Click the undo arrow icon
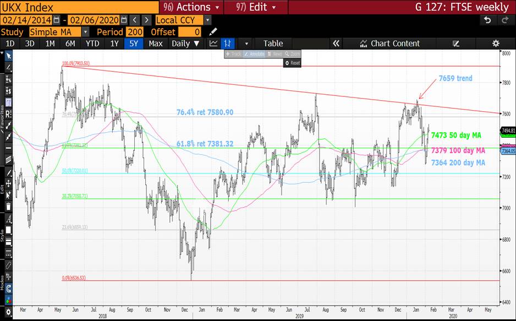The width and height of the screenshot is (516, 321). tap(487, 20)
